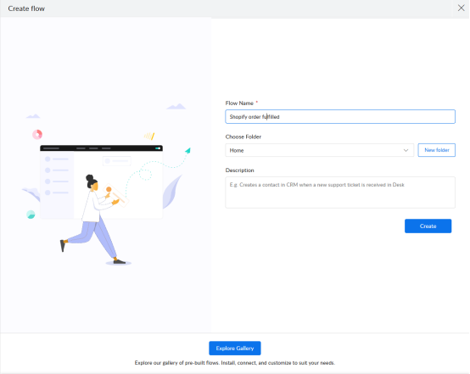Focus the Description text area
This screenshot has height=374, width=470.
pos(340,193)
